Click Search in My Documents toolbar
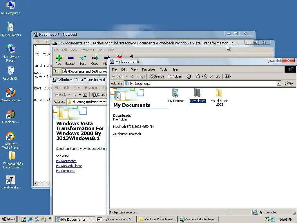Image resolution: width=297 pixels, height=223 pixels. pos(156,76)
